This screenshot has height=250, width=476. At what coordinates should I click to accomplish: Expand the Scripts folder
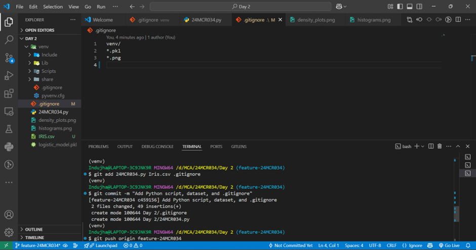30,71
